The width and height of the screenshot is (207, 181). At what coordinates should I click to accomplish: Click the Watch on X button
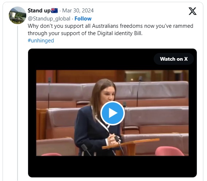click(x=174, y=59)
